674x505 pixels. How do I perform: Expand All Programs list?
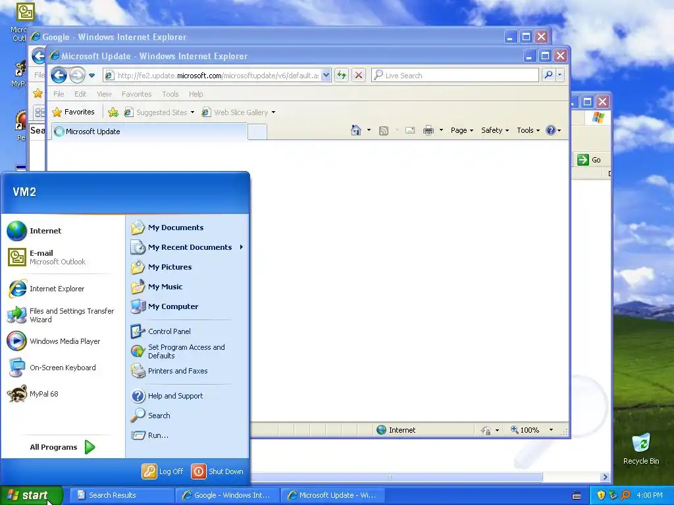pyautogui.click(x=63, y=447)
